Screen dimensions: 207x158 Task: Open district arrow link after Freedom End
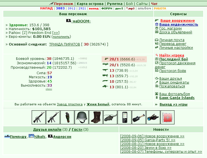56,33
